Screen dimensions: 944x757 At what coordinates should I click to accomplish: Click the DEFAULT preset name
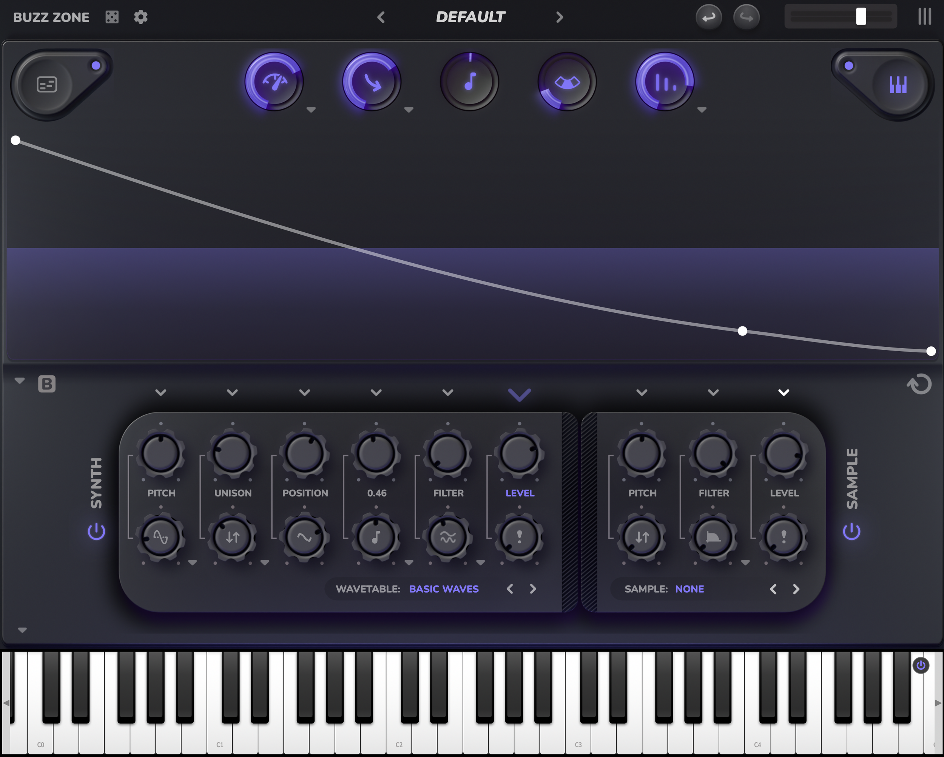click(x=471, y=17)
